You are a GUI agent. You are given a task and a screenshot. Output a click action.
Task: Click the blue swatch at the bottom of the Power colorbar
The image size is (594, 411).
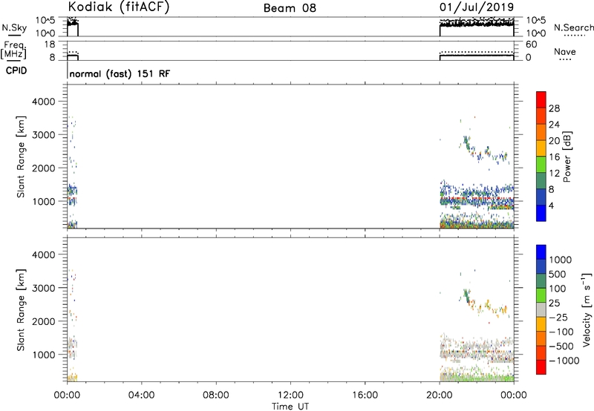coord(541,213)
